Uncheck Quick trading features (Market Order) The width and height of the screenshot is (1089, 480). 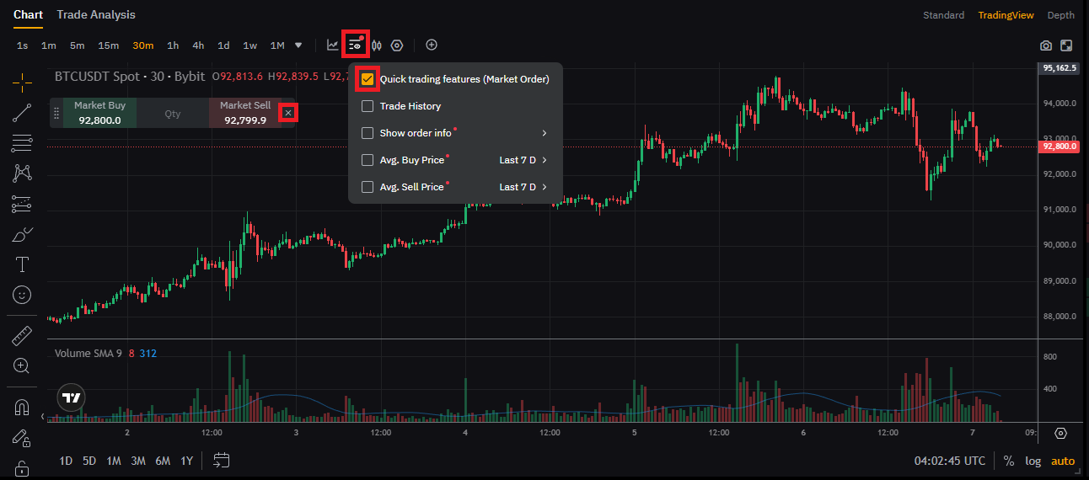pyautogui.click(x=367, y=79)
